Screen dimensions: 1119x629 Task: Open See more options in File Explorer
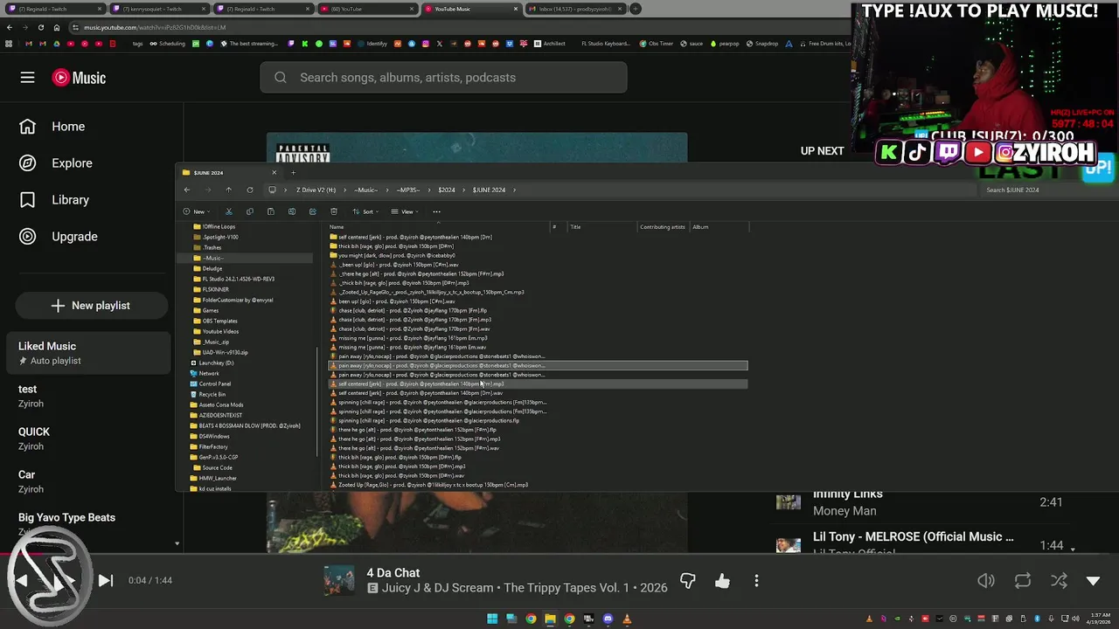click(436, 211)
